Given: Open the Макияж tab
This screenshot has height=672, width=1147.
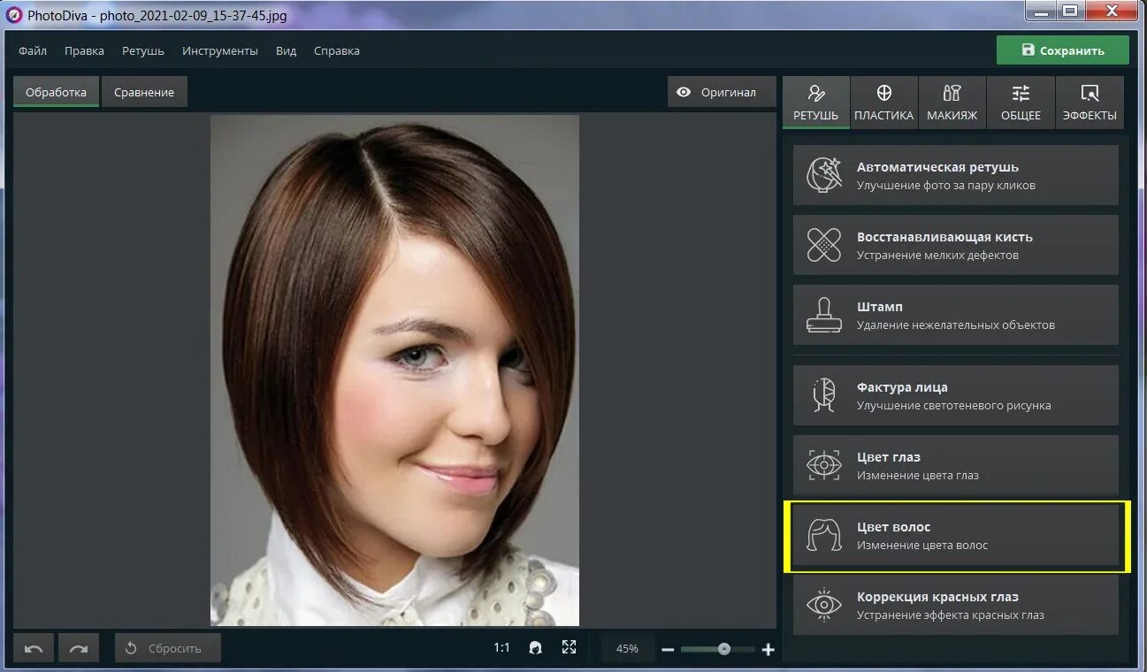Looking at the screenshot, I should tap(952, 103).
